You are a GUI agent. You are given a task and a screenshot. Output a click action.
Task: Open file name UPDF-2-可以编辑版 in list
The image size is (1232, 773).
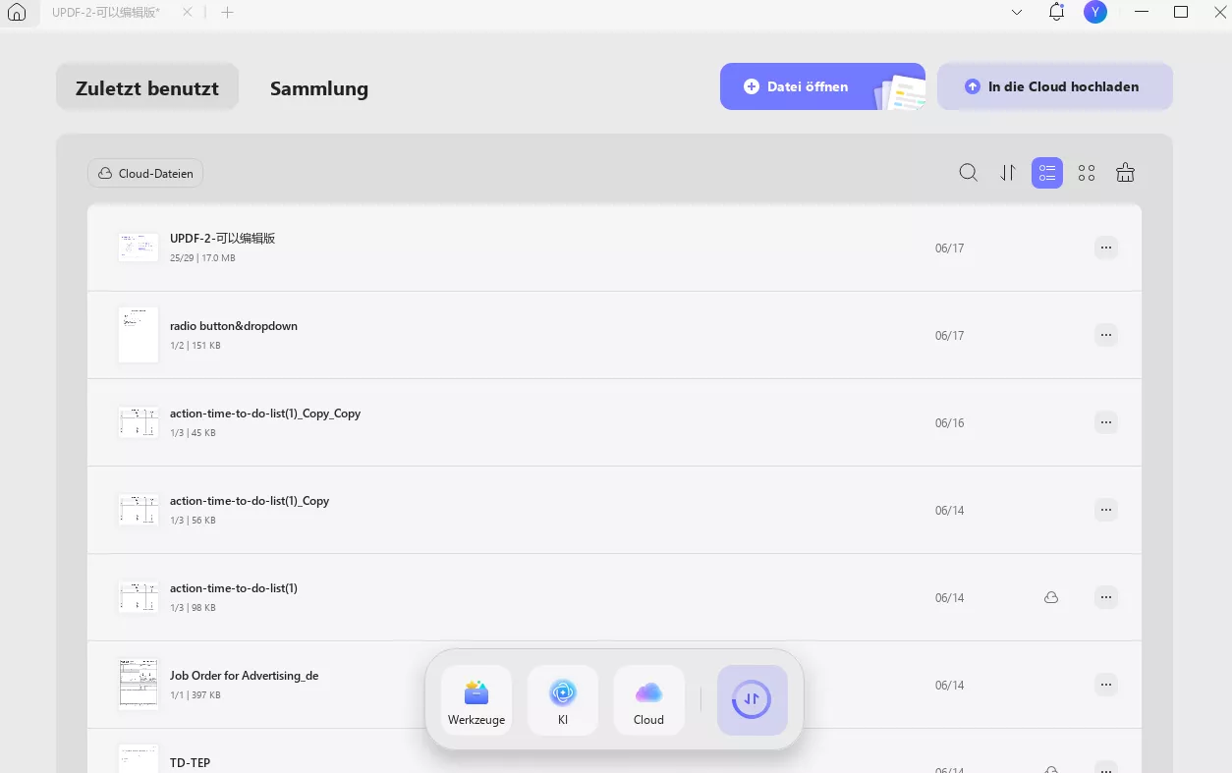pos(222,239)
